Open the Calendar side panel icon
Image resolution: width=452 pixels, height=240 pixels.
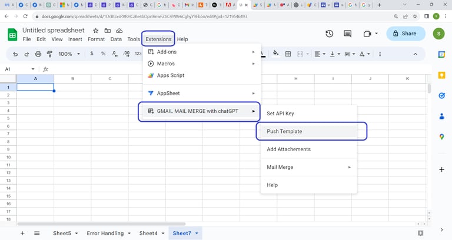click(x=441, y=54)
